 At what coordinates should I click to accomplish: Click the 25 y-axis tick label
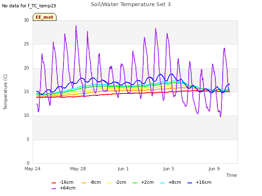[26, 44]
